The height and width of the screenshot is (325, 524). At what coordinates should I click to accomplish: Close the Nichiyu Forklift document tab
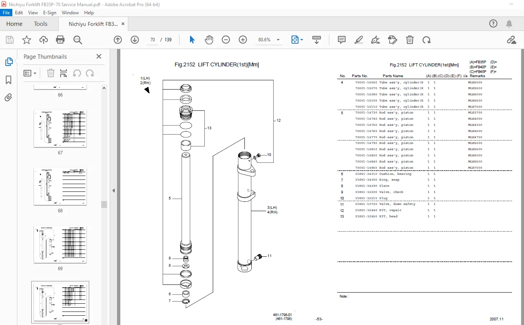point(123,24)
